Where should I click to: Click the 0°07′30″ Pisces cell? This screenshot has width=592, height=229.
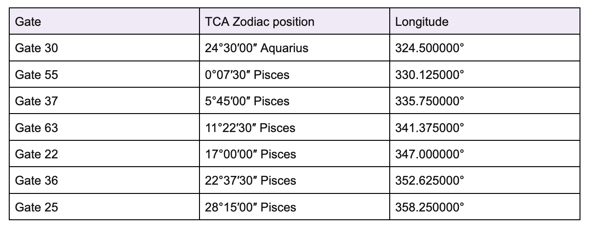click(x=295, y=74)
